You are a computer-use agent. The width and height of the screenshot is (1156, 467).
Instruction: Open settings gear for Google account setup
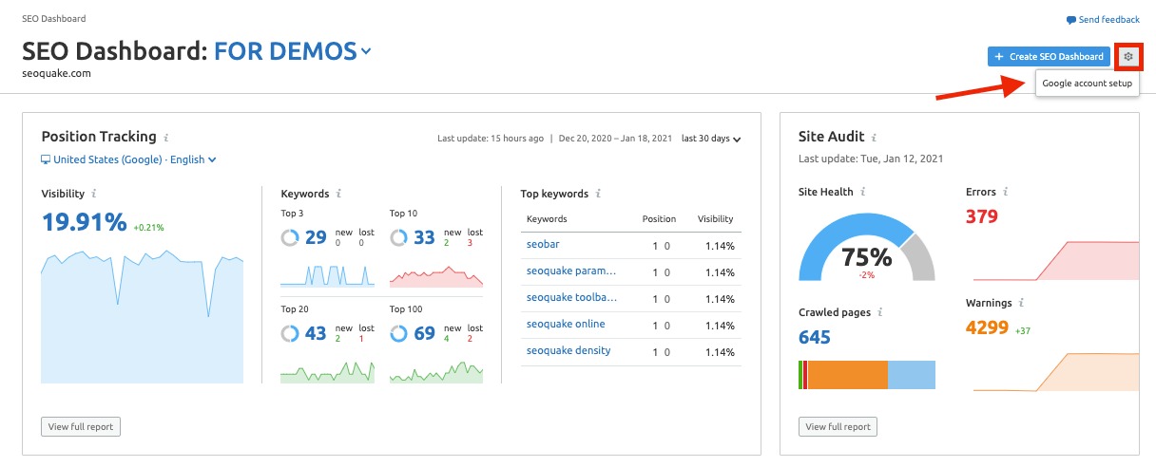pyautogui.click(x=1128, y=57)
